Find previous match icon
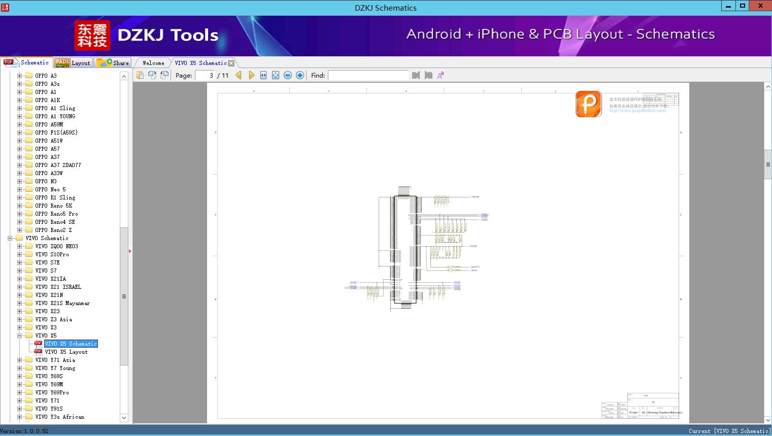The width and height of the screenshot is (772, 436). tap(416, 75)
